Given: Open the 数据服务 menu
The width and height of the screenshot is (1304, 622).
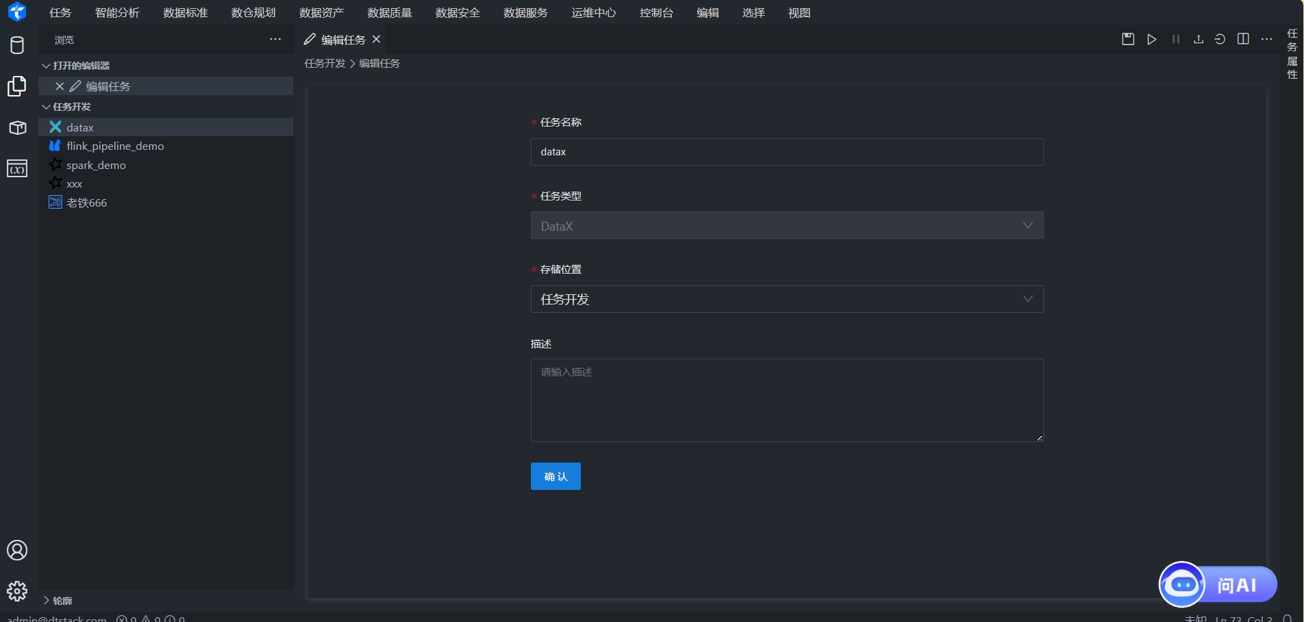Looking at the screenshot, I should click(x=525, y=12).
